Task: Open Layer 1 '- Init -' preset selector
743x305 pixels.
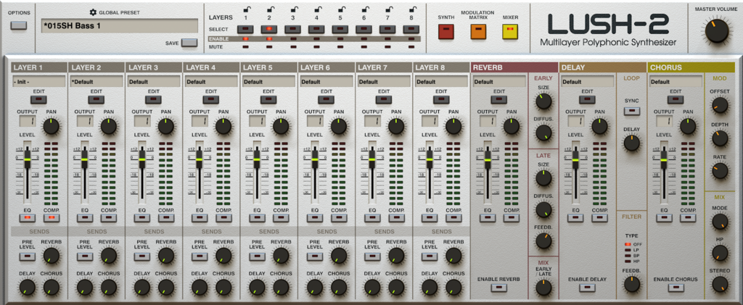Action: coord(39,81)
